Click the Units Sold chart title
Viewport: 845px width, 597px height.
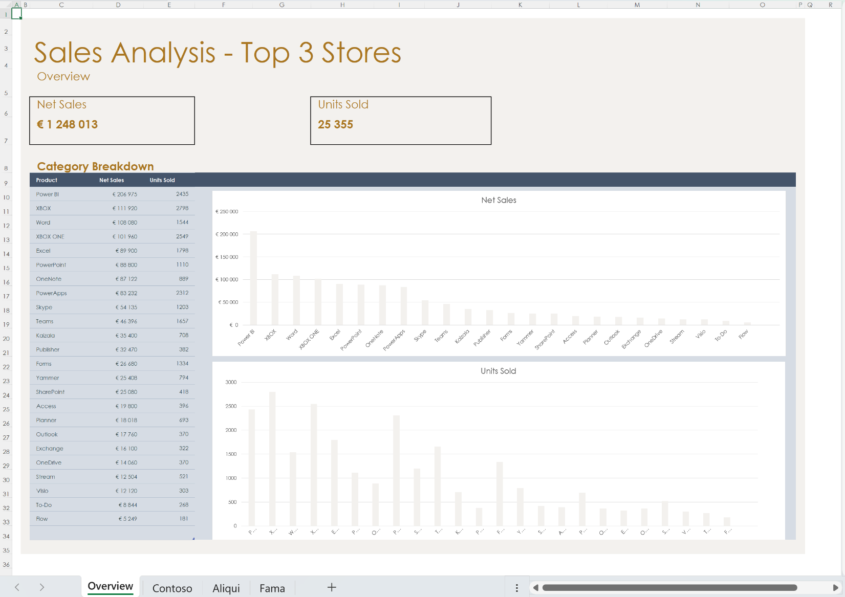(x=499, y=371)
